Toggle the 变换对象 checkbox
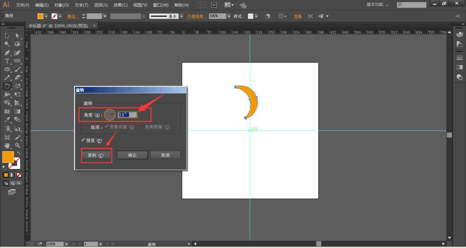466x248 pixels. [x=107, y=127]
